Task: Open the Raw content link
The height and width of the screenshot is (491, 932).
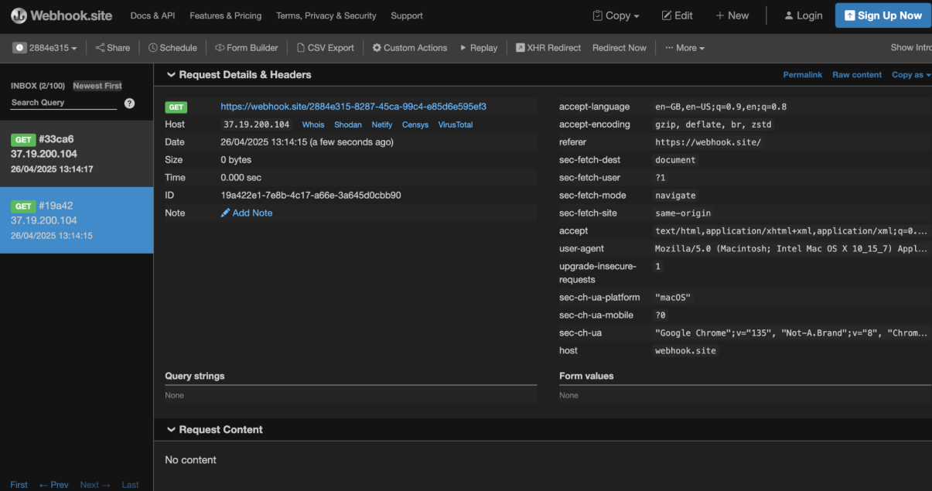Action: pyautogui.click(x=857, y=75)
